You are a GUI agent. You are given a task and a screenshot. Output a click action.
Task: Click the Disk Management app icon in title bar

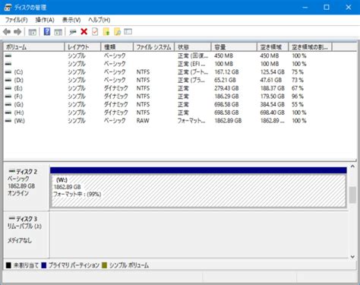pyautogui.click(x=8, y=8)
